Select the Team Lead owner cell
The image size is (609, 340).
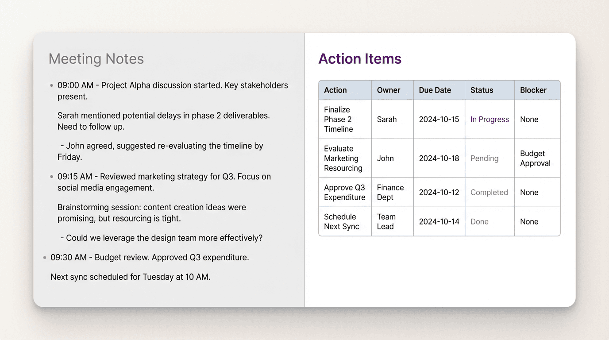(x=386, y=221)
